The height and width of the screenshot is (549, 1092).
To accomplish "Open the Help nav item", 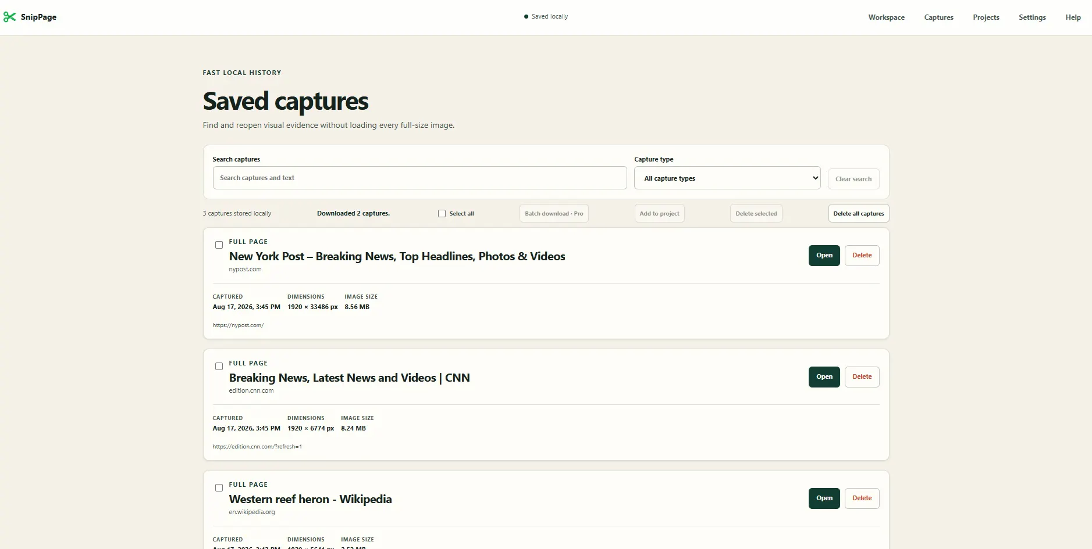I will [1073, 17].
